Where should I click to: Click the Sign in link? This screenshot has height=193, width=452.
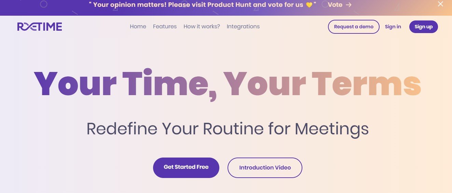coord(393,27)
